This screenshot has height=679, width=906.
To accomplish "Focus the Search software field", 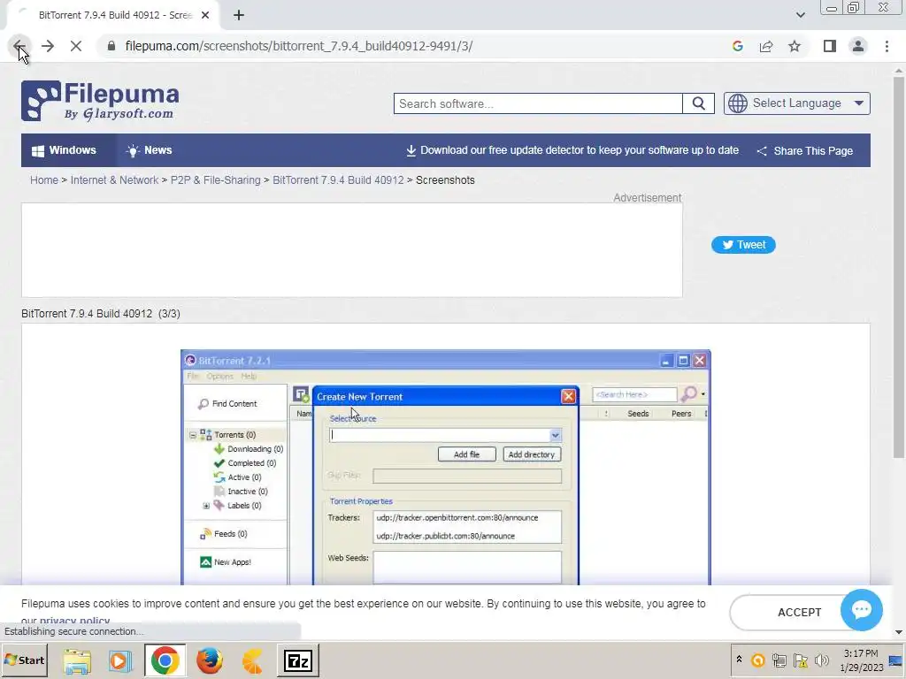I will coord(537,104).
